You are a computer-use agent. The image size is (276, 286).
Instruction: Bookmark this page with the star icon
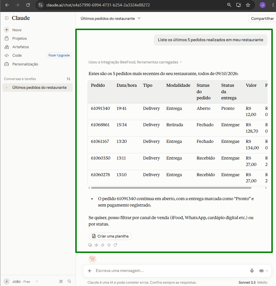(x=248, y=5)
